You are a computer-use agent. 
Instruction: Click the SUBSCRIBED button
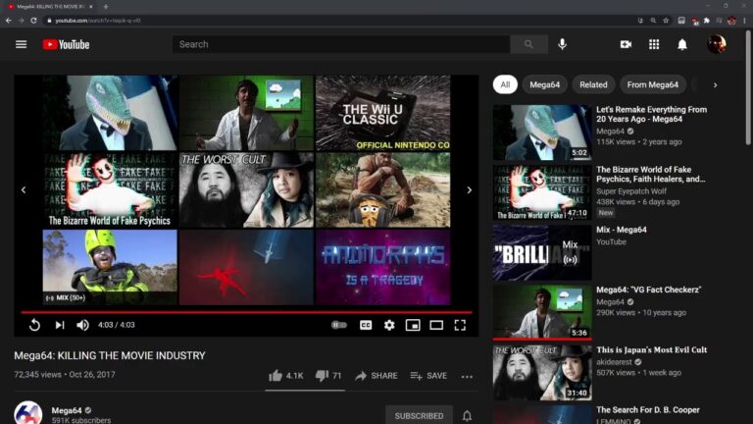tap(419, 415)
